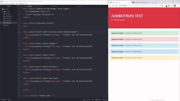Open the Chrome three-dot menu
Image resolution: width=180 pixels, height=101 pixels.
point(178,6)
